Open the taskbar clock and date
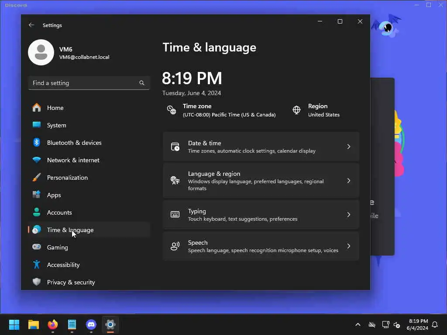Image resolution: width=447 pixels, height=335 pixels. coord(417,325)
